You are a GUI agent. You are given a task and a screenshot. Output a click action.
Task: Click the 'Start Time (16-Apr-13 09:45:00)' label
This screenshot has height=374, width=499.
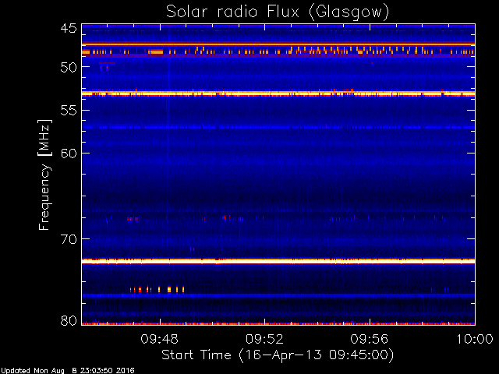278,355
